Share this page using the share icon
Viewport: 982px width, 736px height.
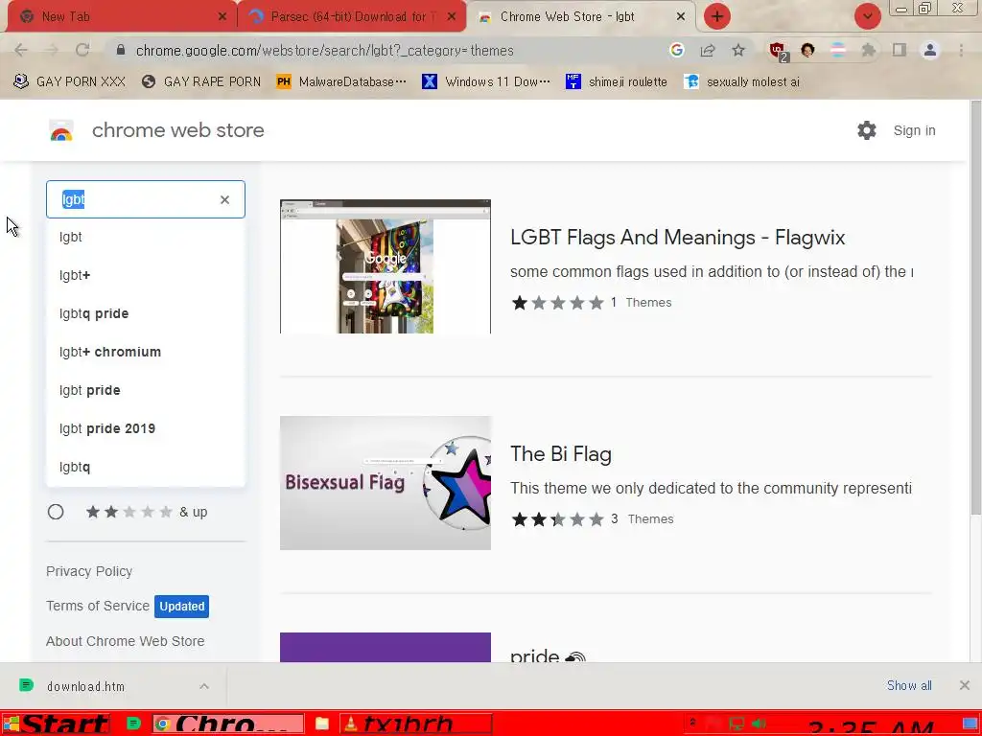[x=708, y=50]
